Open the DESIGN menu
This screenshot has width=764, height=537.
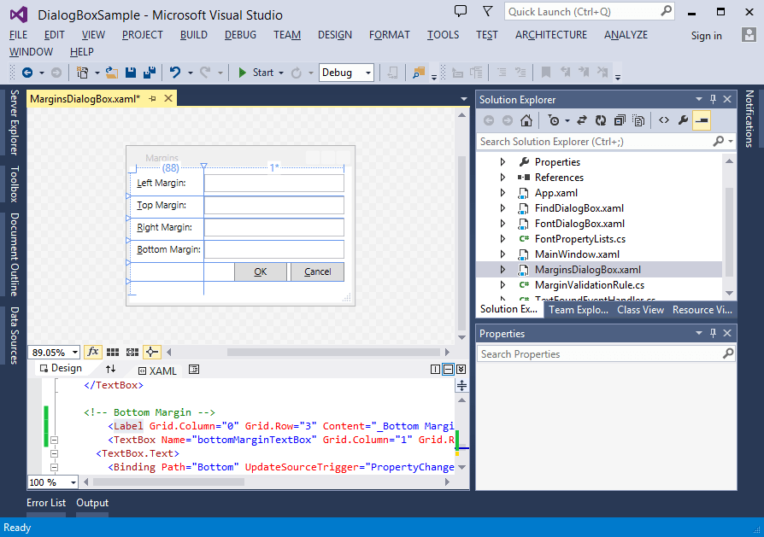click(x=334, y=35)
